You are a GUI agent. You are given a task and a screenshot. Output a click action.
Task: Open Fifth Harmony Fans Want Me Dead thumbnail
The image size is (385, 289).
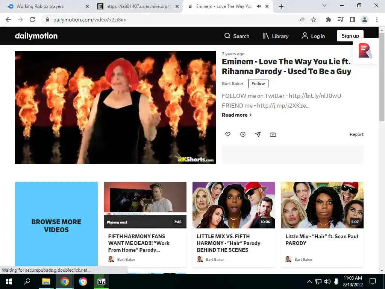145,205
